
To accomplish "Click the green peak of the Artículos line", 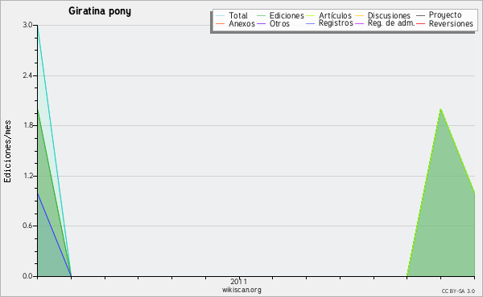I will click(x=441, y=109).
